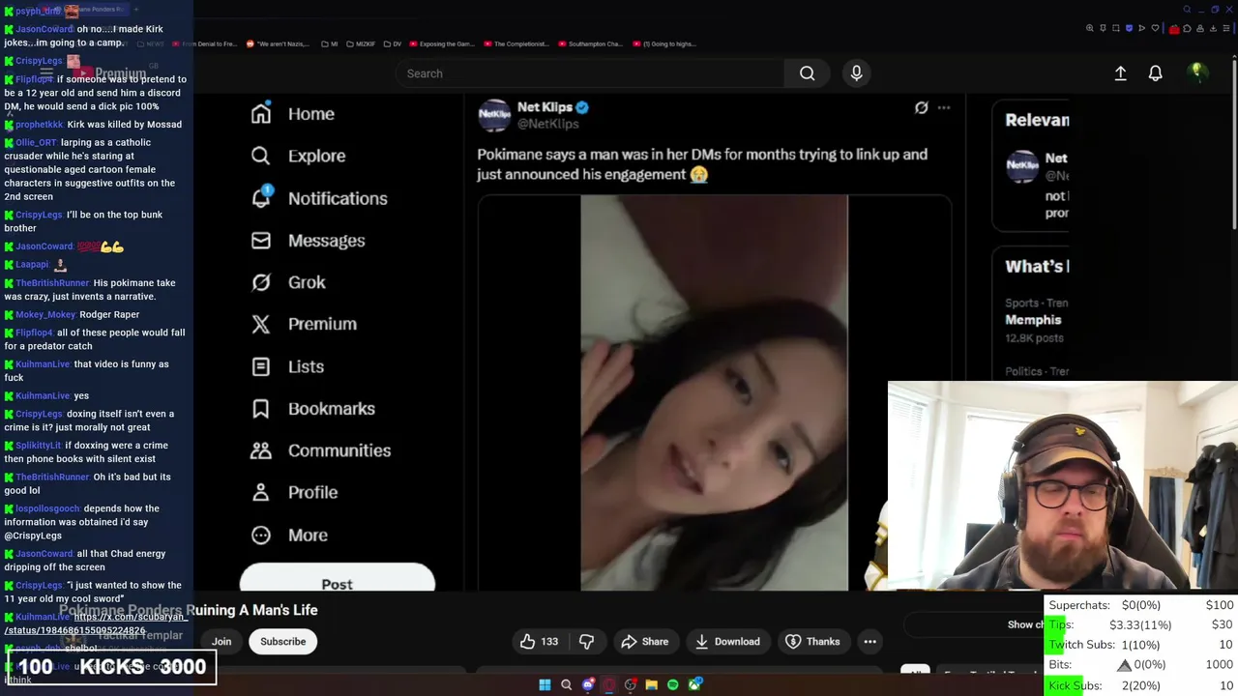Download the video
Image resolution: width=1238 pixels, height=696 pixels.
coord(727,641)
